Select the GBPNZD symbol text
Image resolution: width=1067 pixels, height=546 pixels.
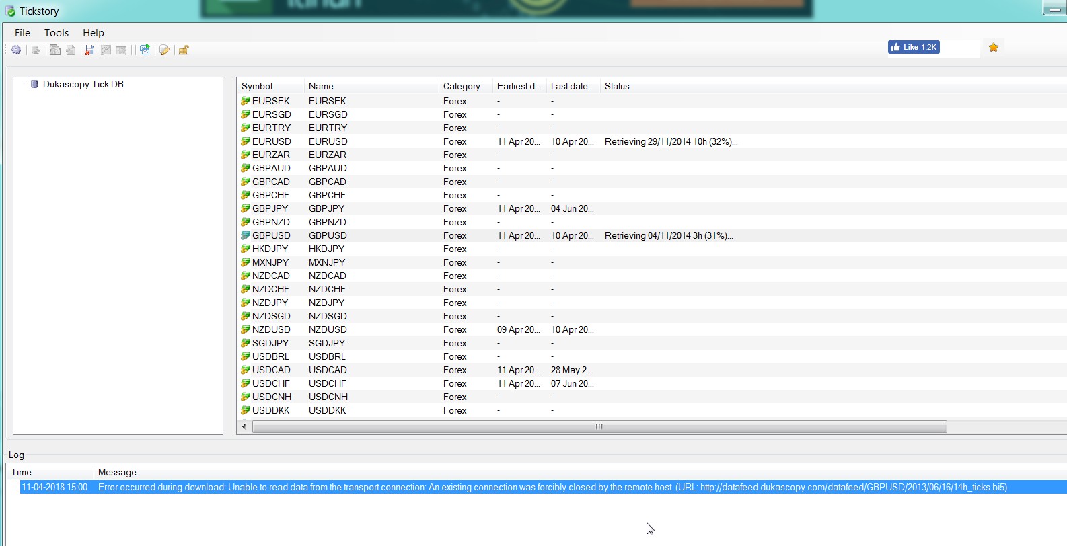[271, 222]
